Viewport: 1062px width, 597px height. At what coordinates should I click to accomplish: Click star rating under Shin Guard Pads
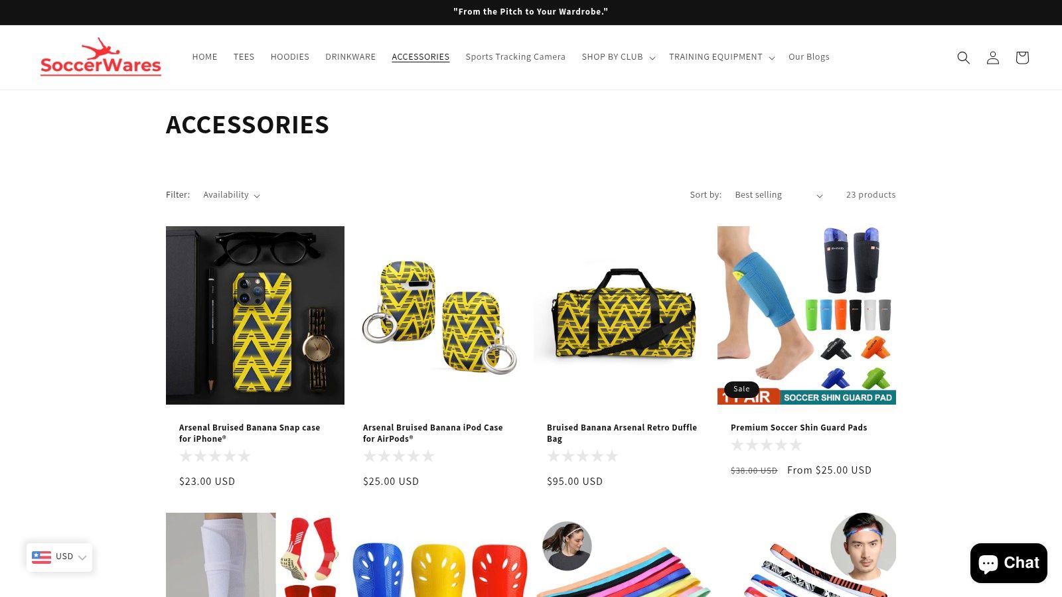click(766, 444)
